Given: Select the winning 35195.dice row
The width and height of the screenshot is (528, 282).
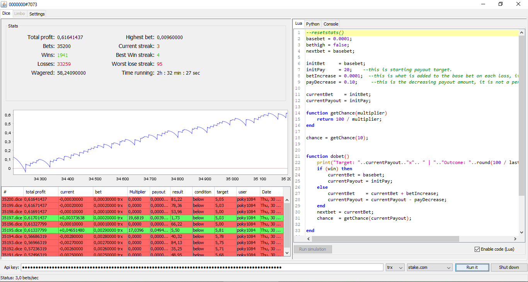Looking at the screenshot, I should coord(143,230).
